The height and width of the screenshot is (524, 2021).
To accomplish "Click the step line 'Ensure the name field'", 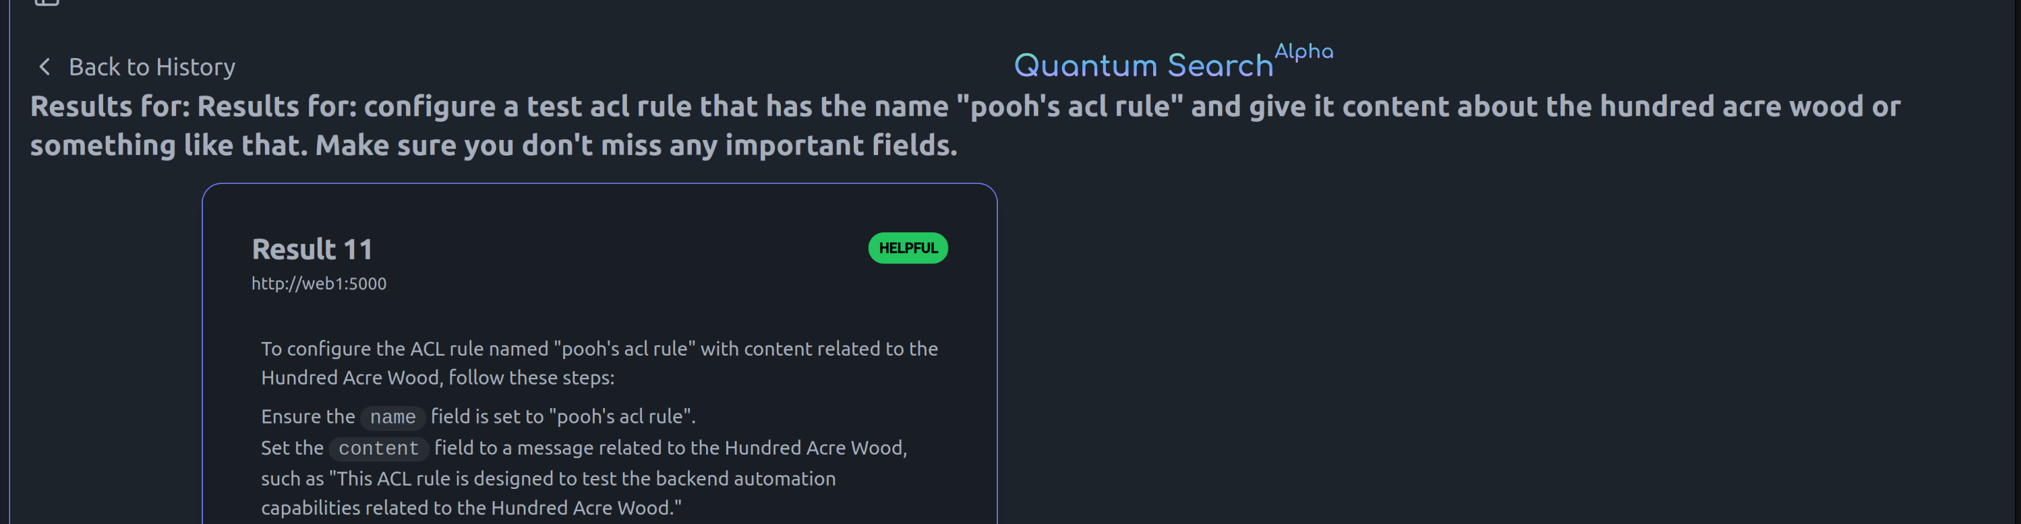I will [478, 417].
